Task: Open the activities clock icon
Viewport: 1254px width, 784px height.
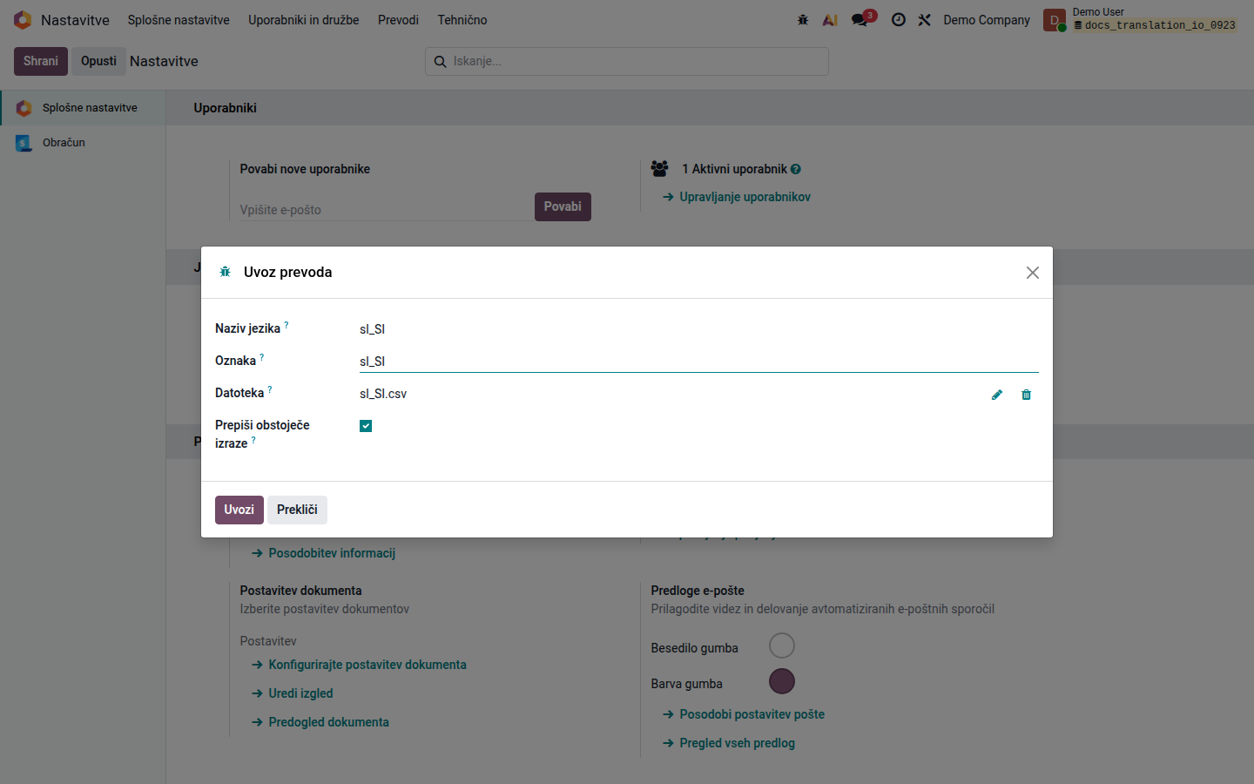Action: tap(899, 20)
